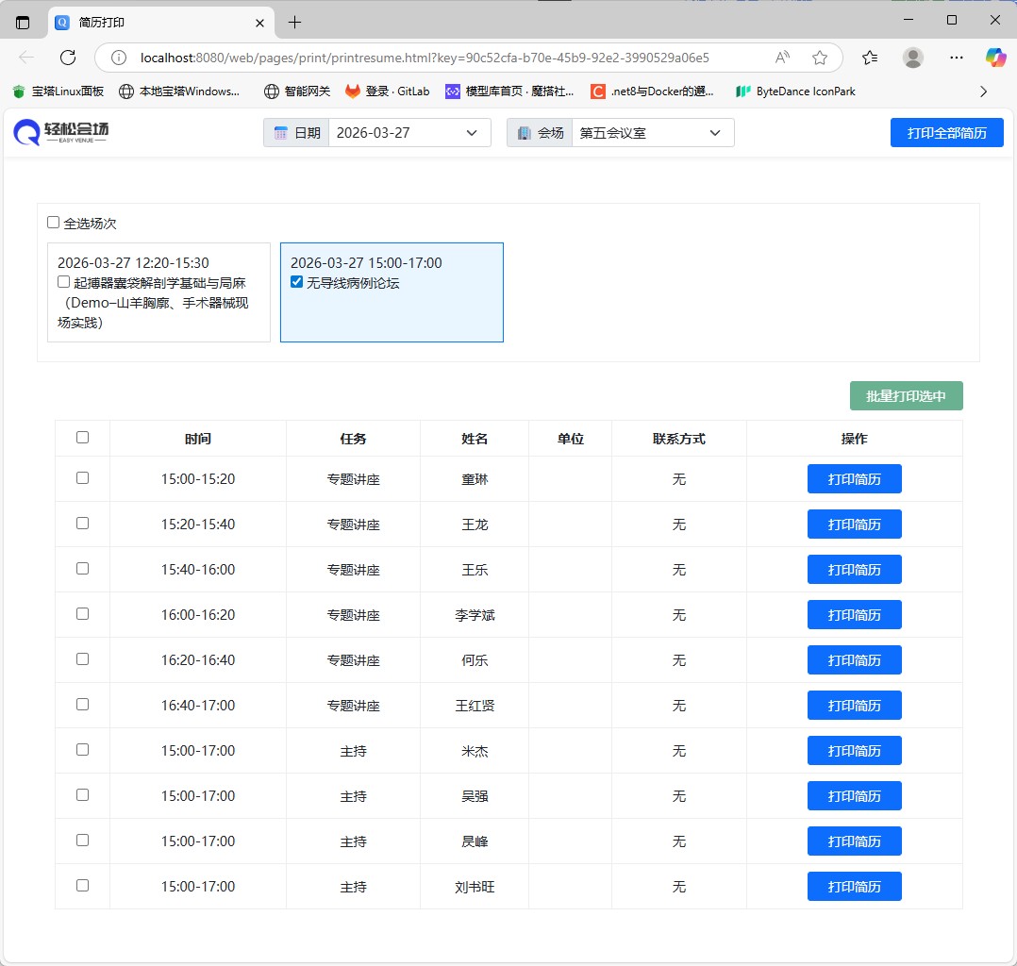1017x966 pixels.
Task: Click the 姓名 column header
Action: point(475,439)
